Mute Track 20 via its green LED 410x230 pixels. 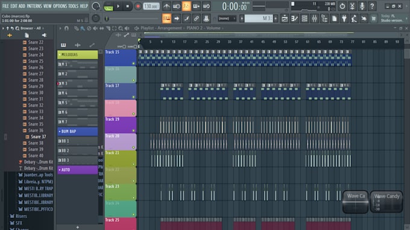pos(133,148)
